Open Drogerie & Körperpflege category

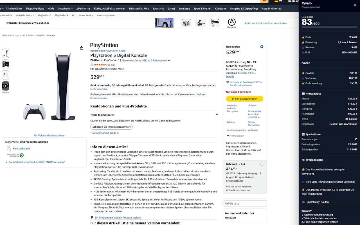pos(244,9)
